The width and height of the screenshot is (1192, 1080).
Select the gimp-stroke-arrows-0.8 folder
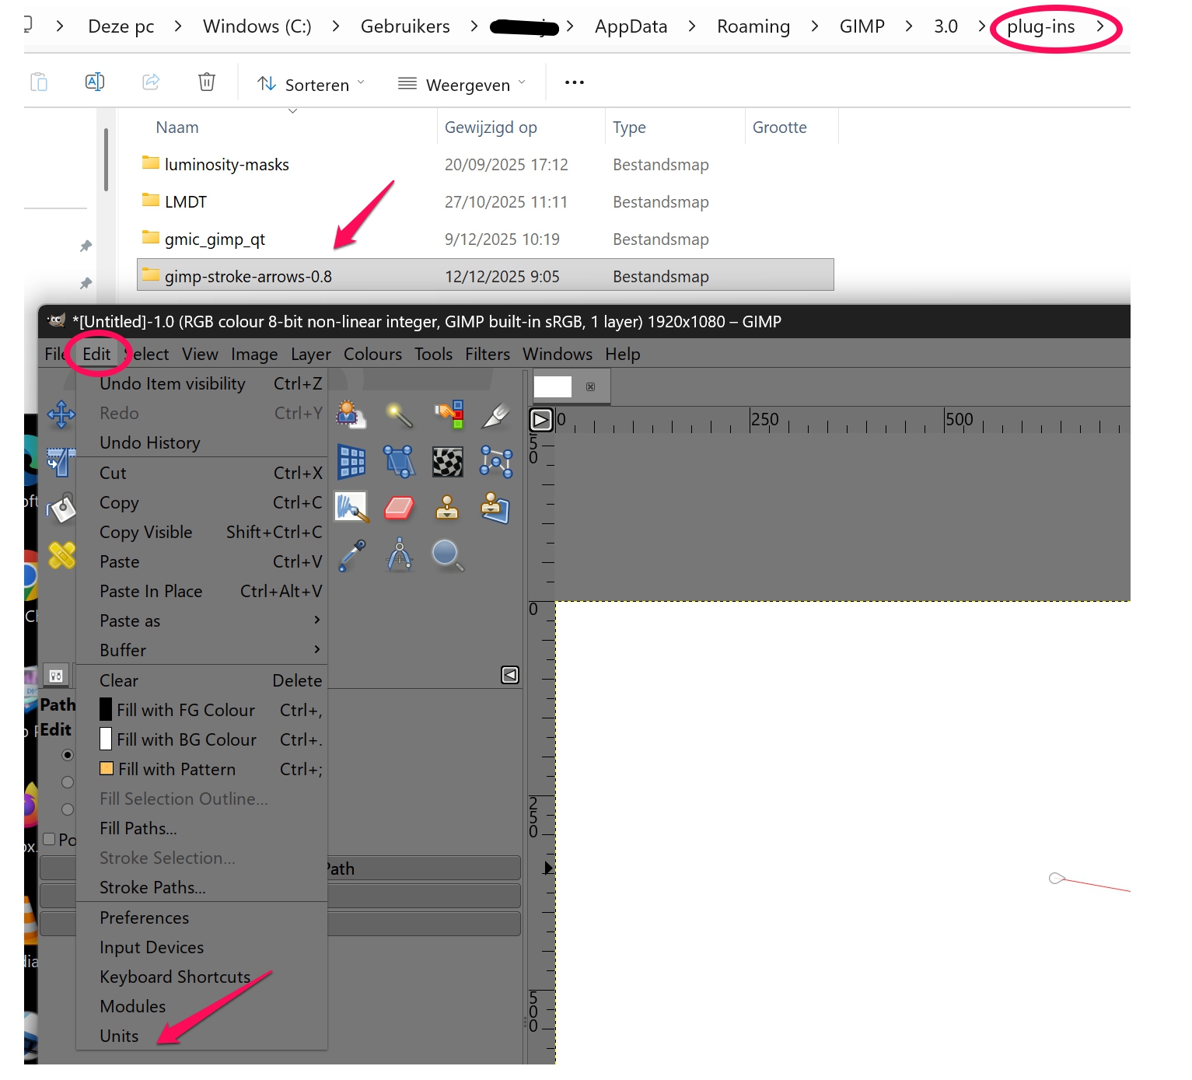pos(485,276)
